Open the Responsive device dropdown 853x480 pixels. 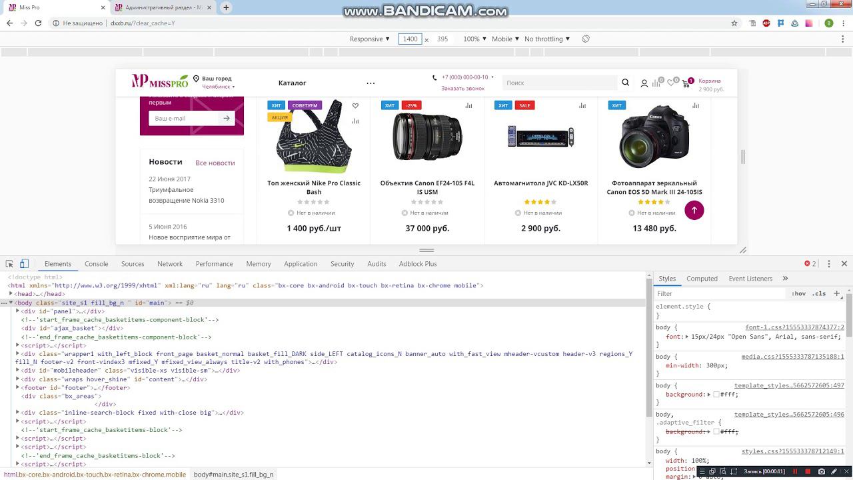(x=369, y=39)
